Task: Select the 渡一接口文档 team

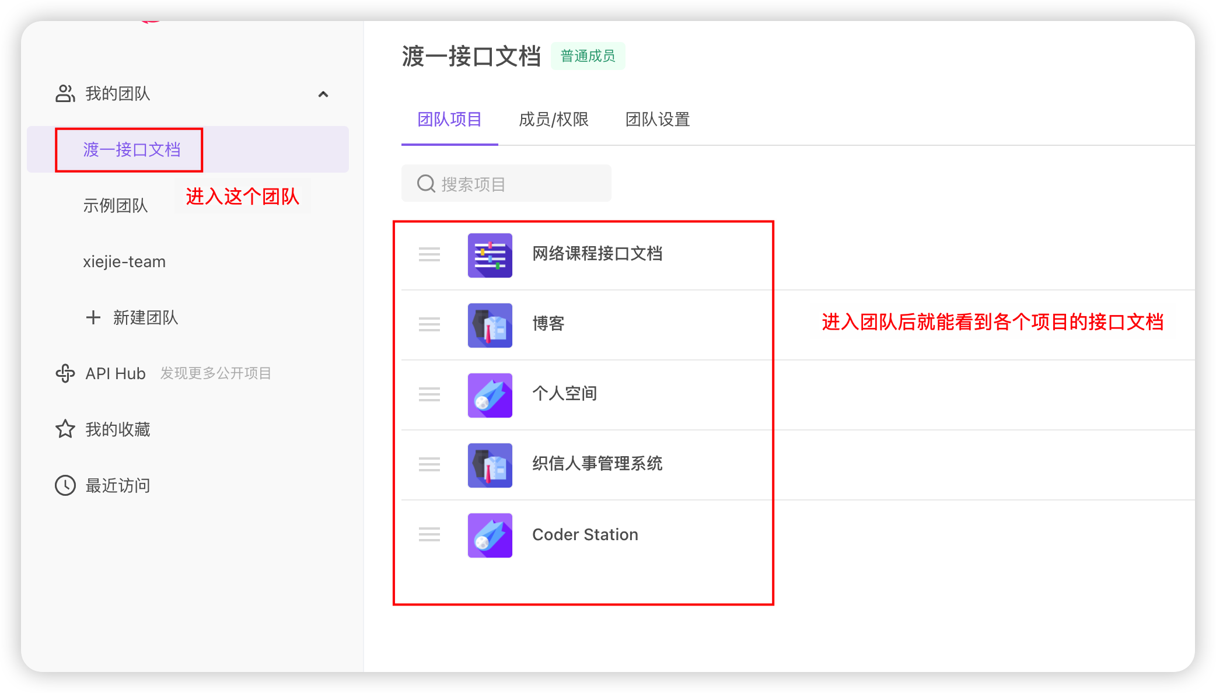Action: coord(188,149)
